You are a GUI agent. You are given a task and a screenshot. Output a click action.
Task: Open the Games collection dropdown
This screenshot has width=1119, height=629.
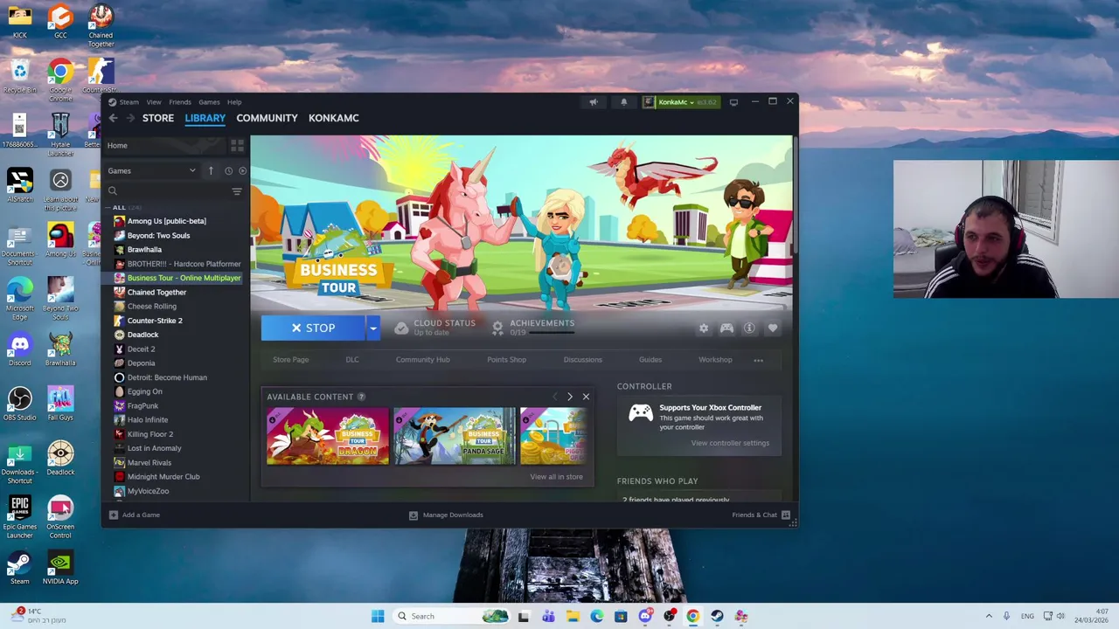152,171
